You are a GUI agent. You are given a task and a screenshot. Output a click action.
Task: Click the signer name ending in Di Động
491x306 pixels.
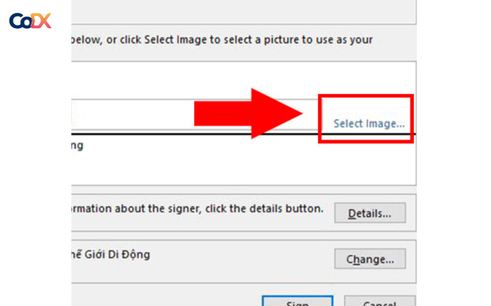[110, 254]
